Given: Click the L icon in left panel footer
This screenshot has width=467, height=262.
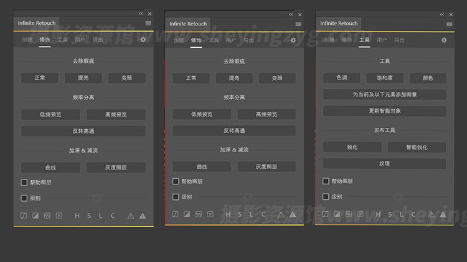Looking at the screenshot, I should [101, 215].
